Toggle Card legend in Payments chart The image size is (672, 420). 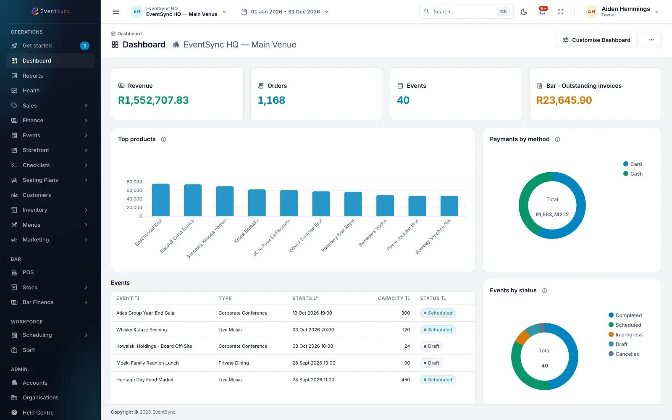tap(633, 164)
